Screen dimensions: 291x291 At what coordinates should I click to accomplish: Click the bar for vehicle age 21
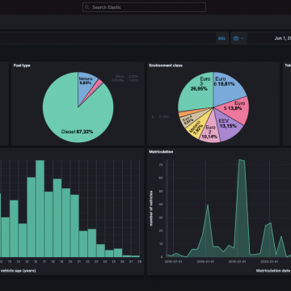[83, 244]
